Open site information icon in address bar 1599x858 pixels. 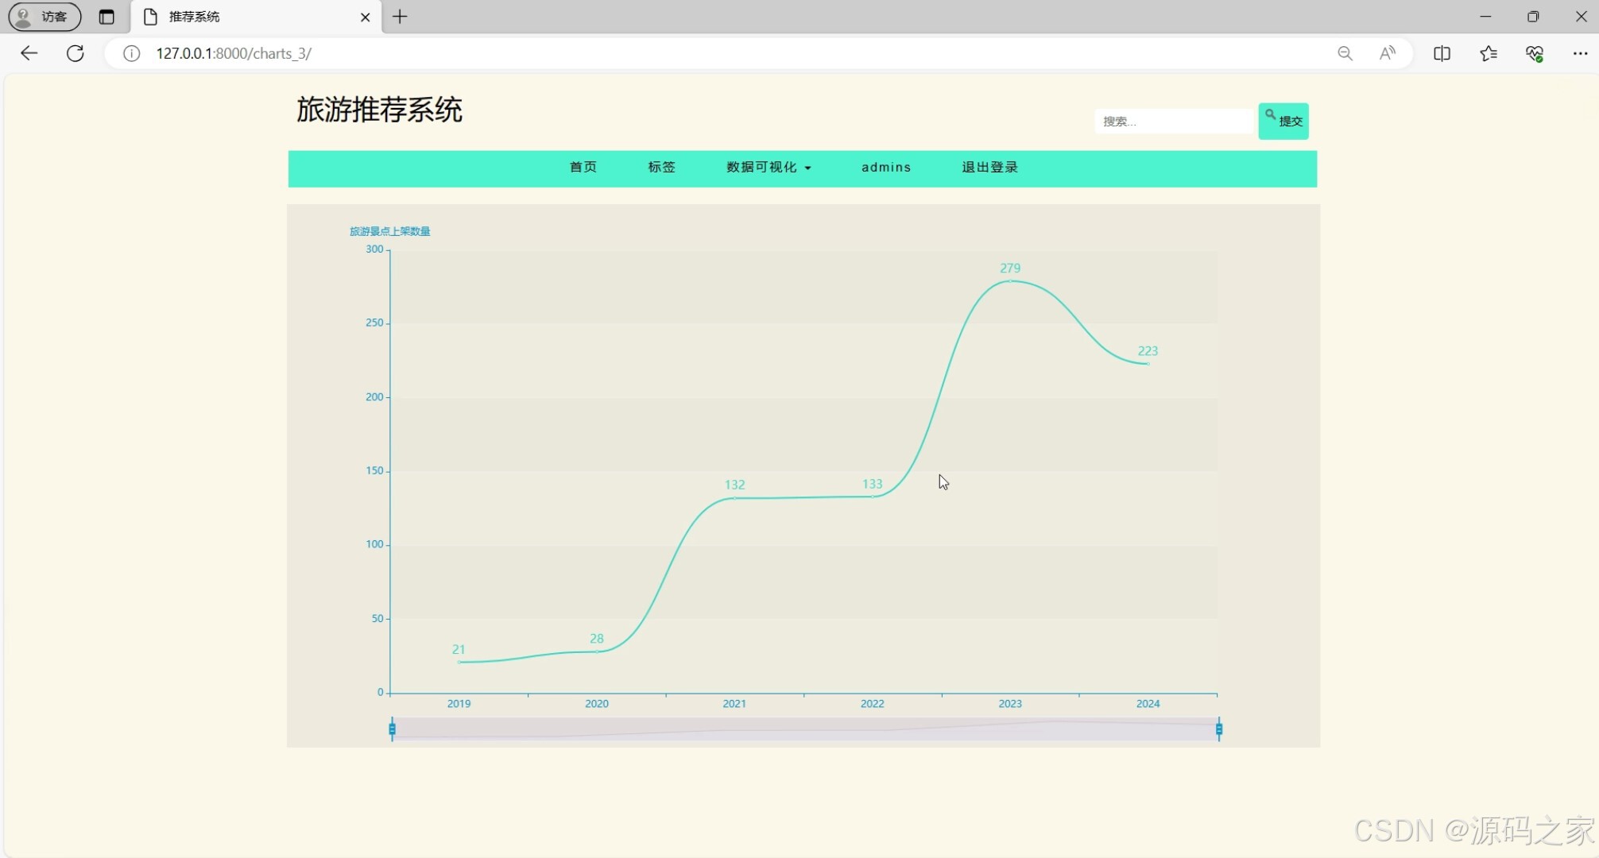(131, 53)
